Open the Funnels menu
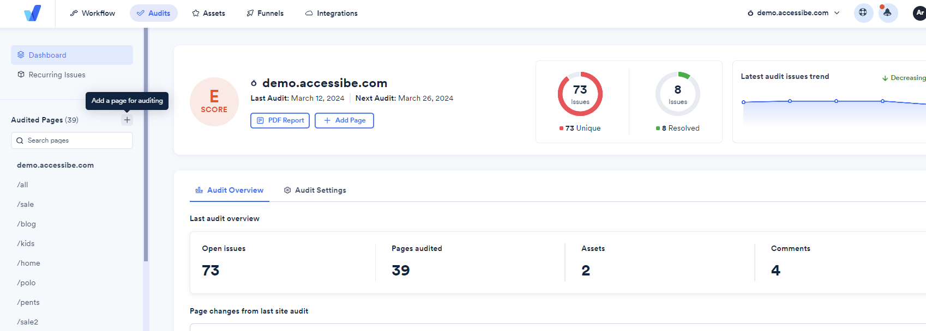 click(265, 13)
